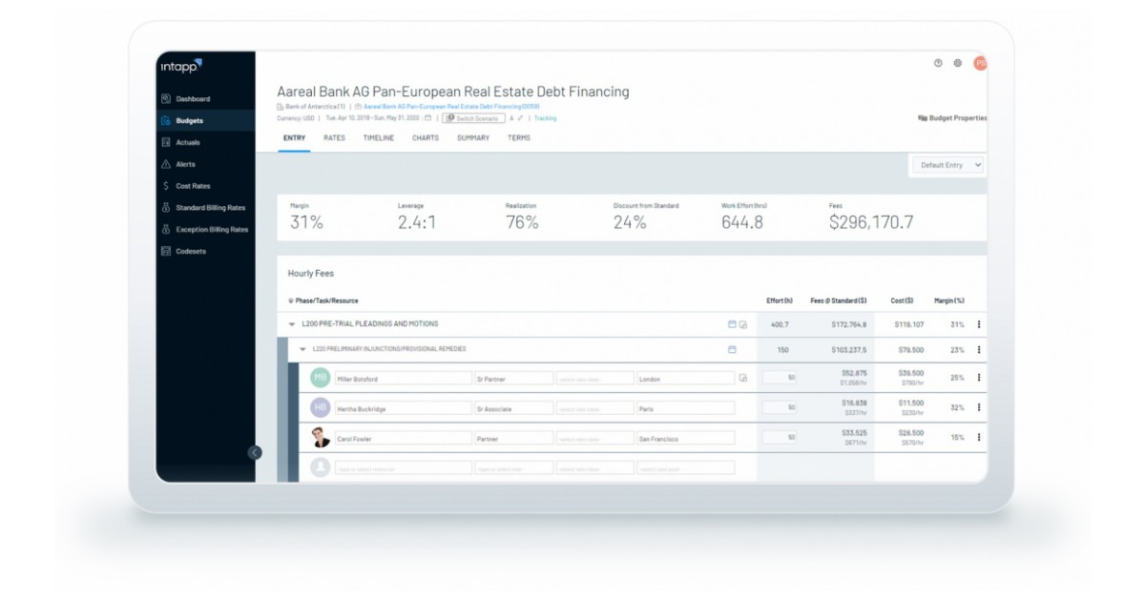Click the calendar icon beside the date range
The image size is (1145, 601).
(427, 118)
